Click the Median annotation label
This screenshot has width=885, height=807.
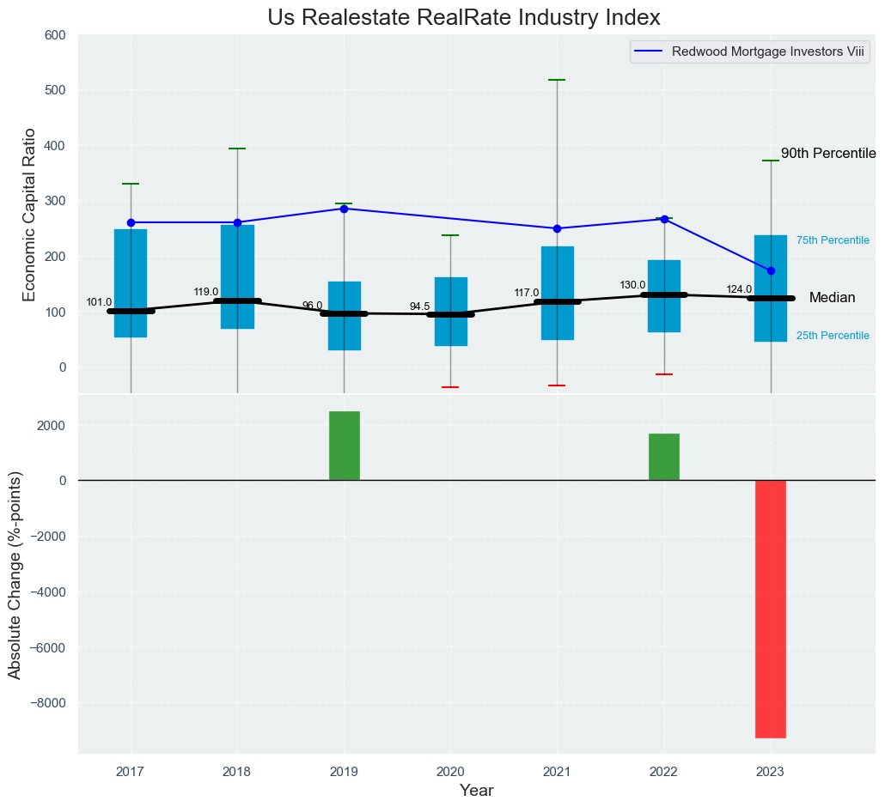[x=832, y=298]
